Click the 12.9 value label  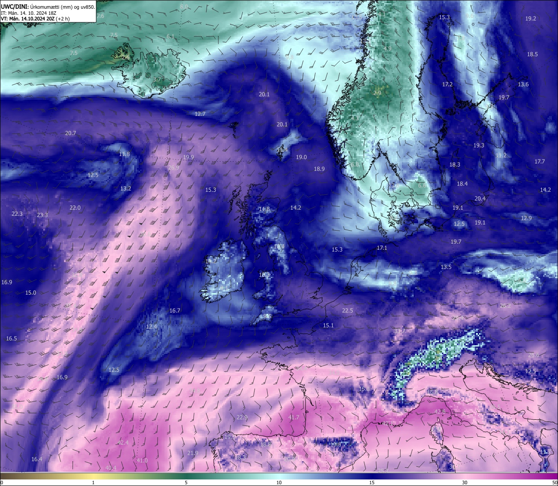point(526,218)
